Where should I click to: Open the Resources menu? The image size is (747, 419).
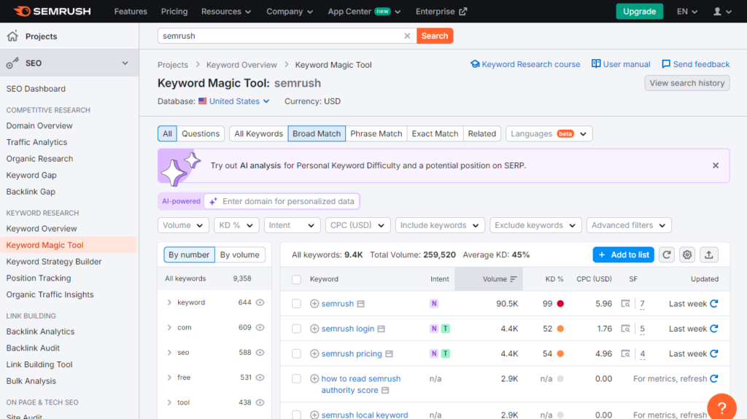point(226,12)
